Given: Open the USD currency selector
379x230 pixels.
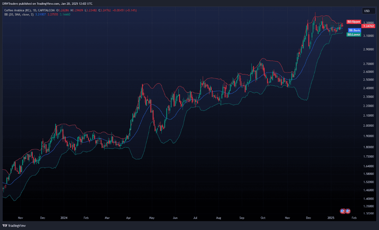Looking at the screenshot, I should 367,11.
